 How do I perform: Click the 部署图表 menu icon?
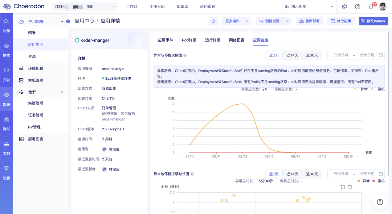[x=21, y=139]
